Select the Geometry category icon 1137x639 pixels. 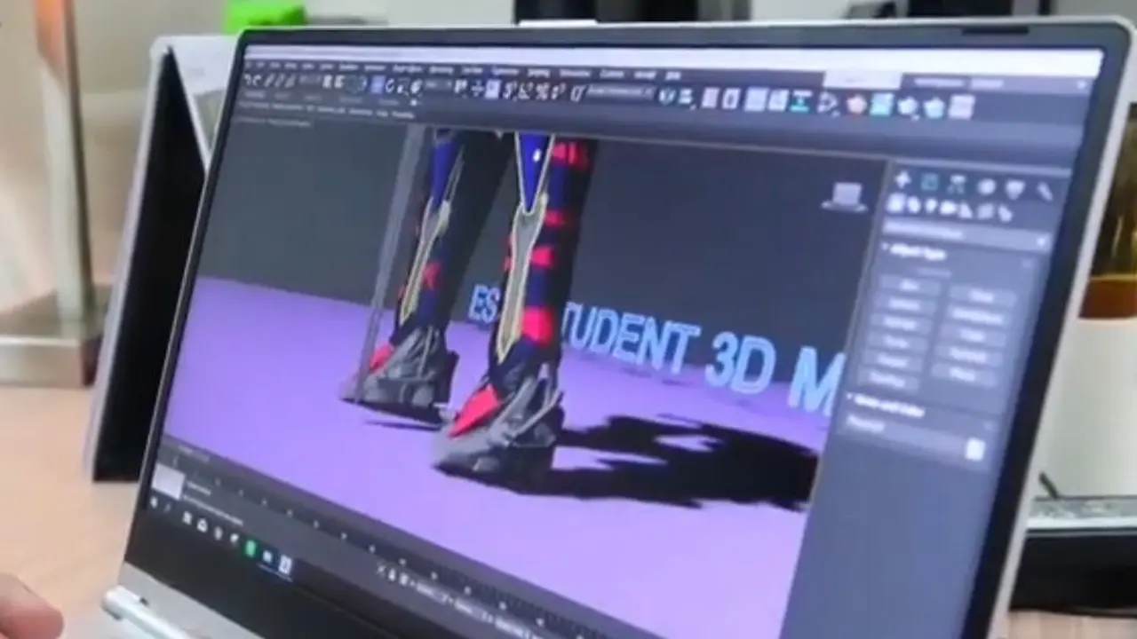click(x=895, y=203)
